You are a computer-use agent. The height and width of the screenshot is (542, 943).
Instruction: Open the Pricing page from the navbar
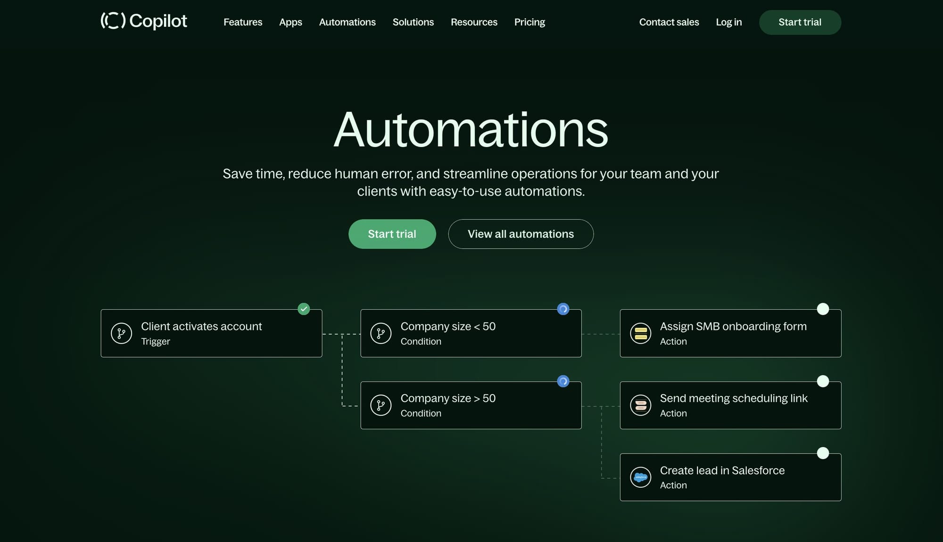(529, 22)
